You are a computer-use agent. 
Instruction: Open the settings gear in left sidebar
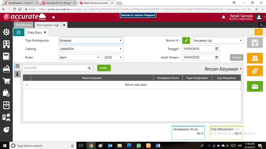6,32
